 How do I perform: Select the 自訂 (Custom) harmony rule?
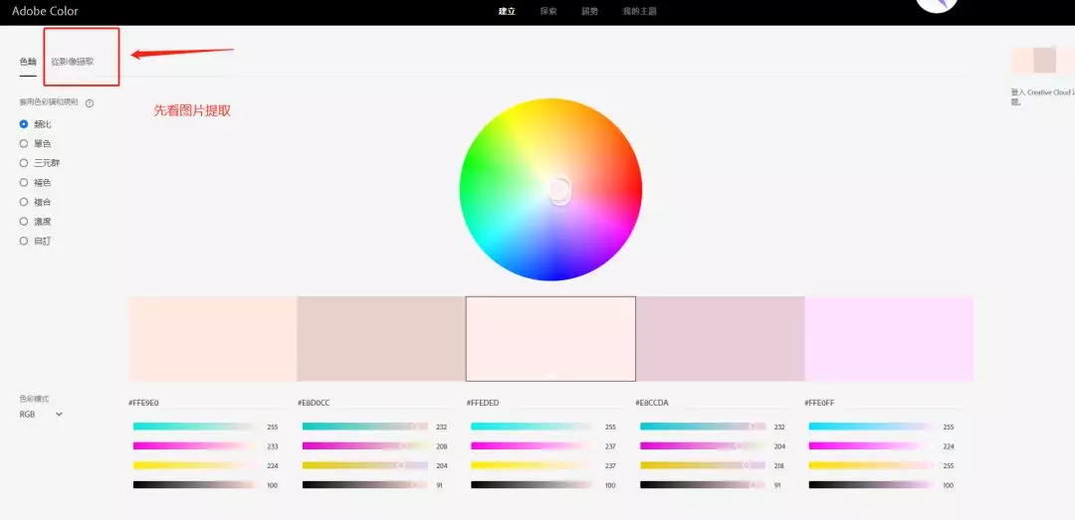(24, 241)
